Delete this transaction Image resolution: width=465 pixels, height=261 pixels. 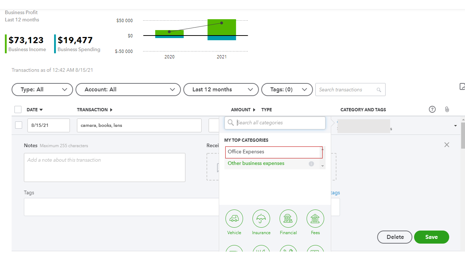[395, 237]
